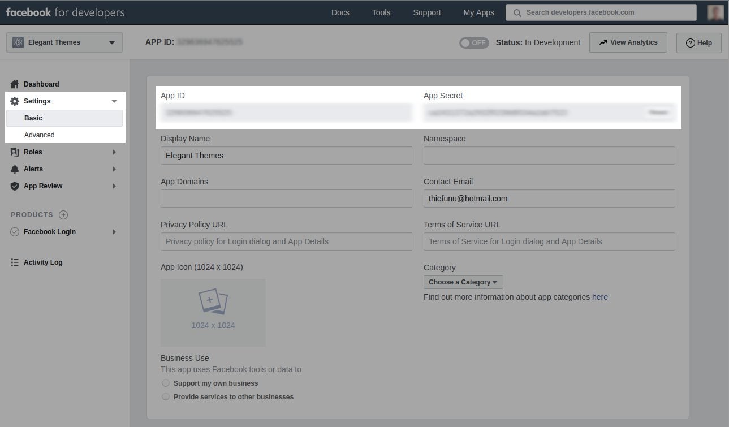Open Activity Log via its list icon
This screenshot has height=427, width=729.
pyautogui.click(x=15, y=262)
